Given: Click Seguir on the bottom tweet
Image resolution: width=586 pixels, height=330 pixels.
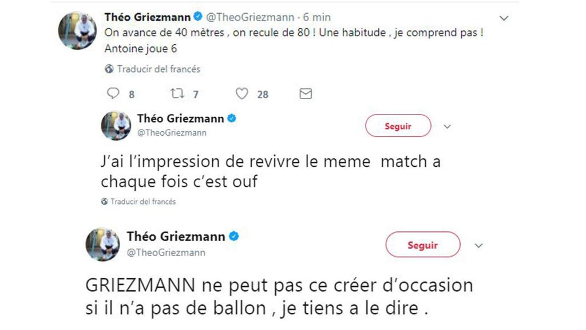Looking at the screenshot, I should tap(423, 245).
